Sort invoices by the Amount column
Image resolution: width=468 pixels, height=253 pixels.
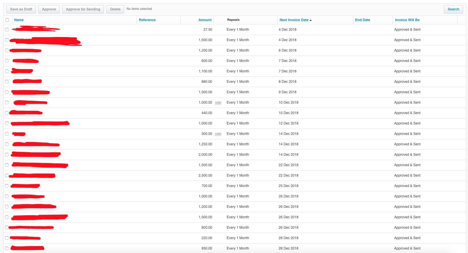coord(205,20)
